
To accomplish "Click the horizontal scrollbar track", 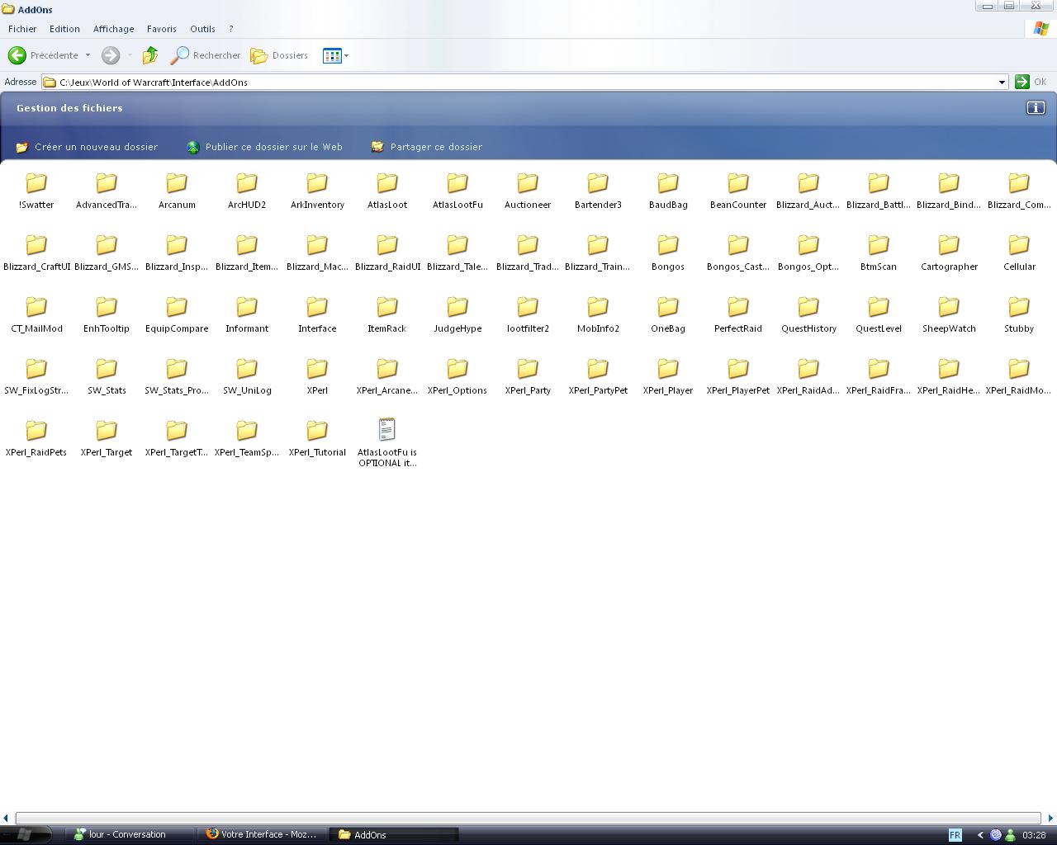I will coord(528,818).
